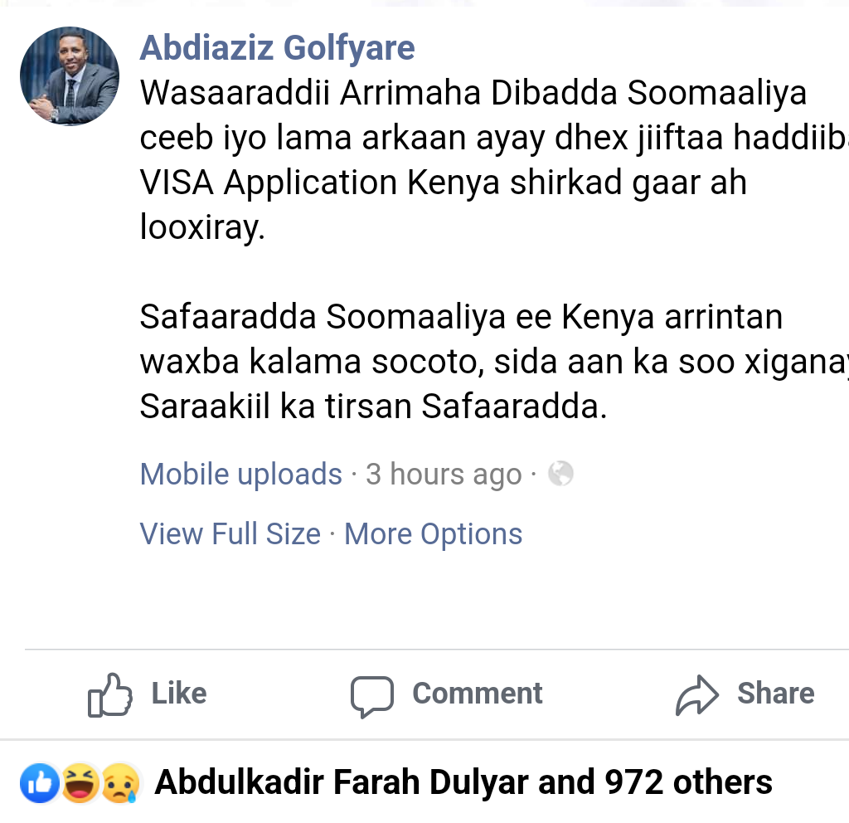The image size is (849, 823).
Task: Click the paragraph starting with Safaaradda Soomaaliya
Action: [x=473, y=361]
